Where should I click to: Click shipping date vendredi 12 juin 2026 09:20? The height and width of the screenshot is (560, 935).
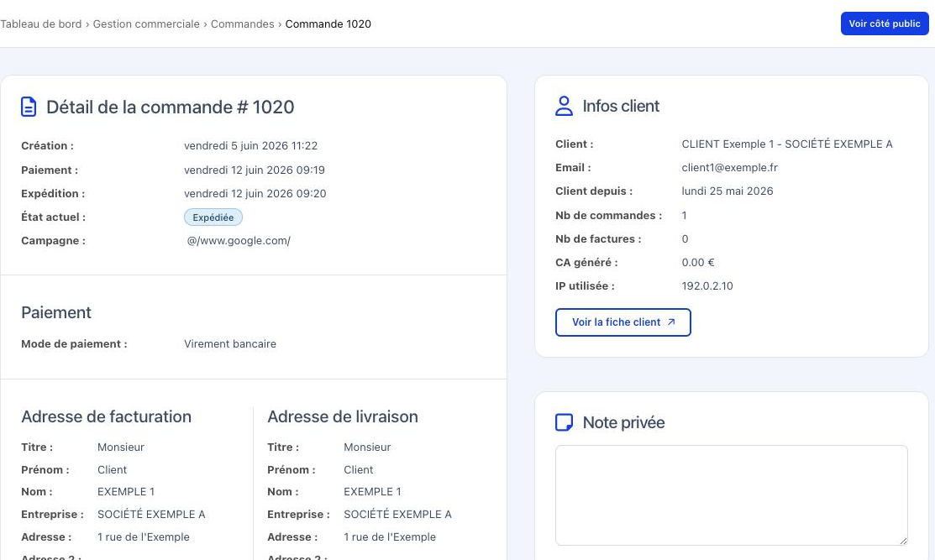tap(255, 194)
